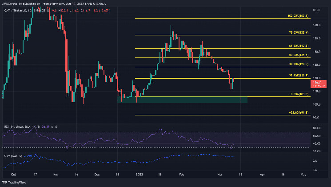This screenshot has height=187, width=331.
Task: Select the 61.80% Fibonacci level line
Action: pos(223,49)
